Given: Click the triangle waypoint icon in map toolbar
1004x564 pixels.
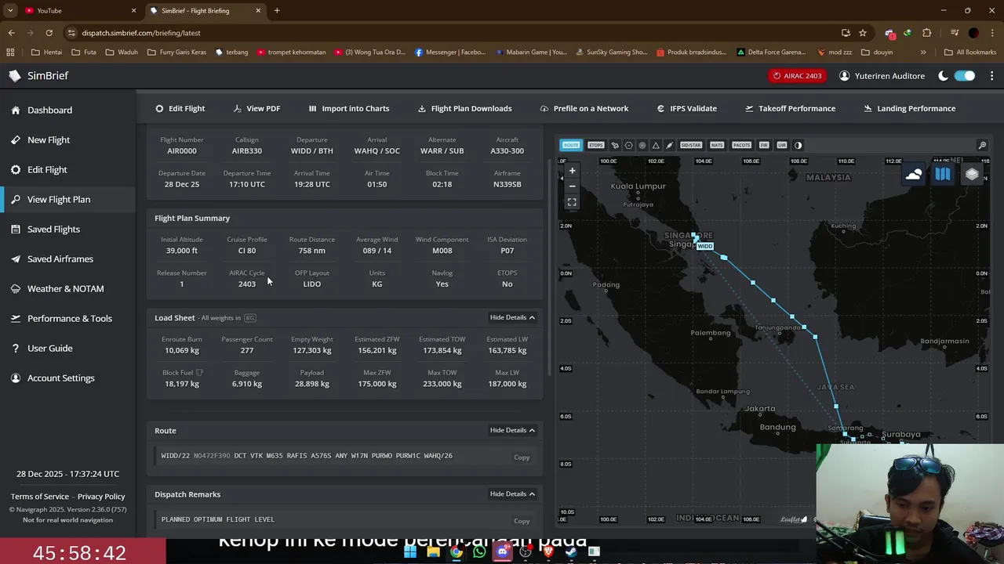Looking at the screenshot, I should 656,145.
